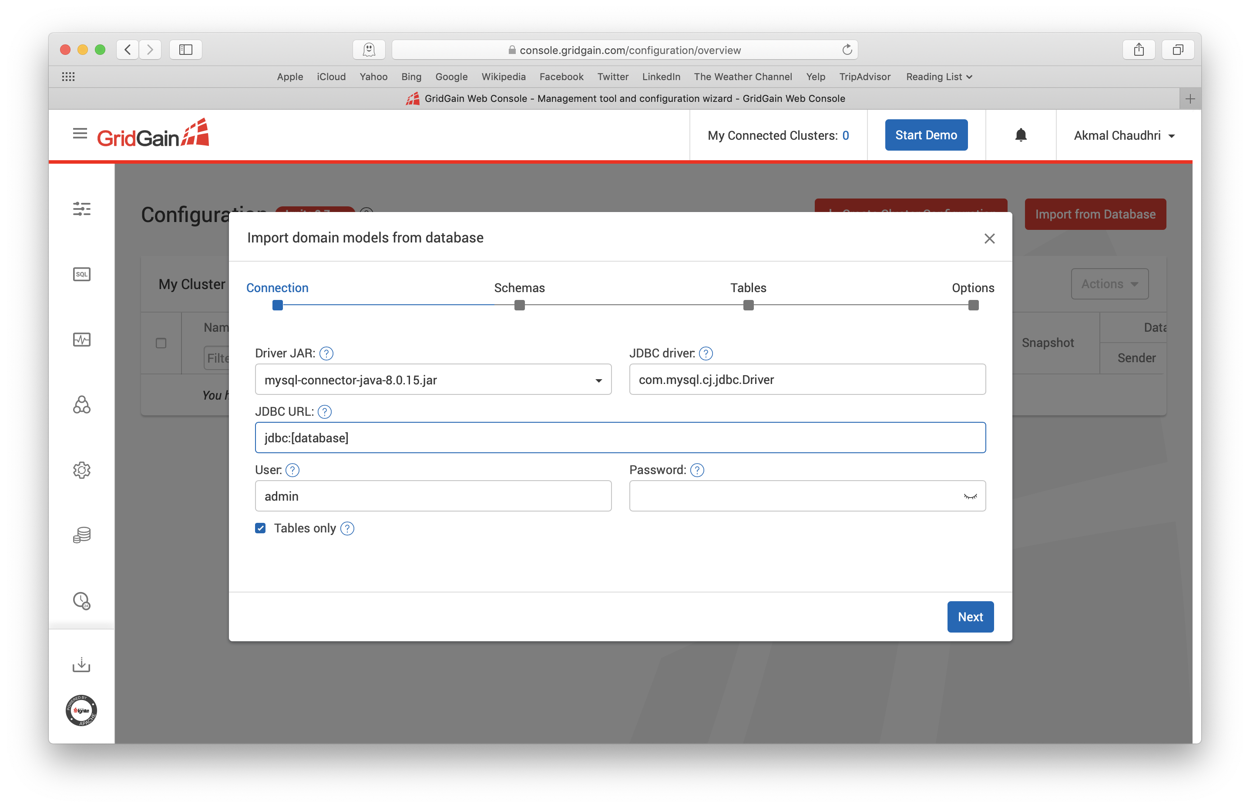Click the Start Demo button
The height and width of the screenshot is (808, 1250).
pos(925,134)
